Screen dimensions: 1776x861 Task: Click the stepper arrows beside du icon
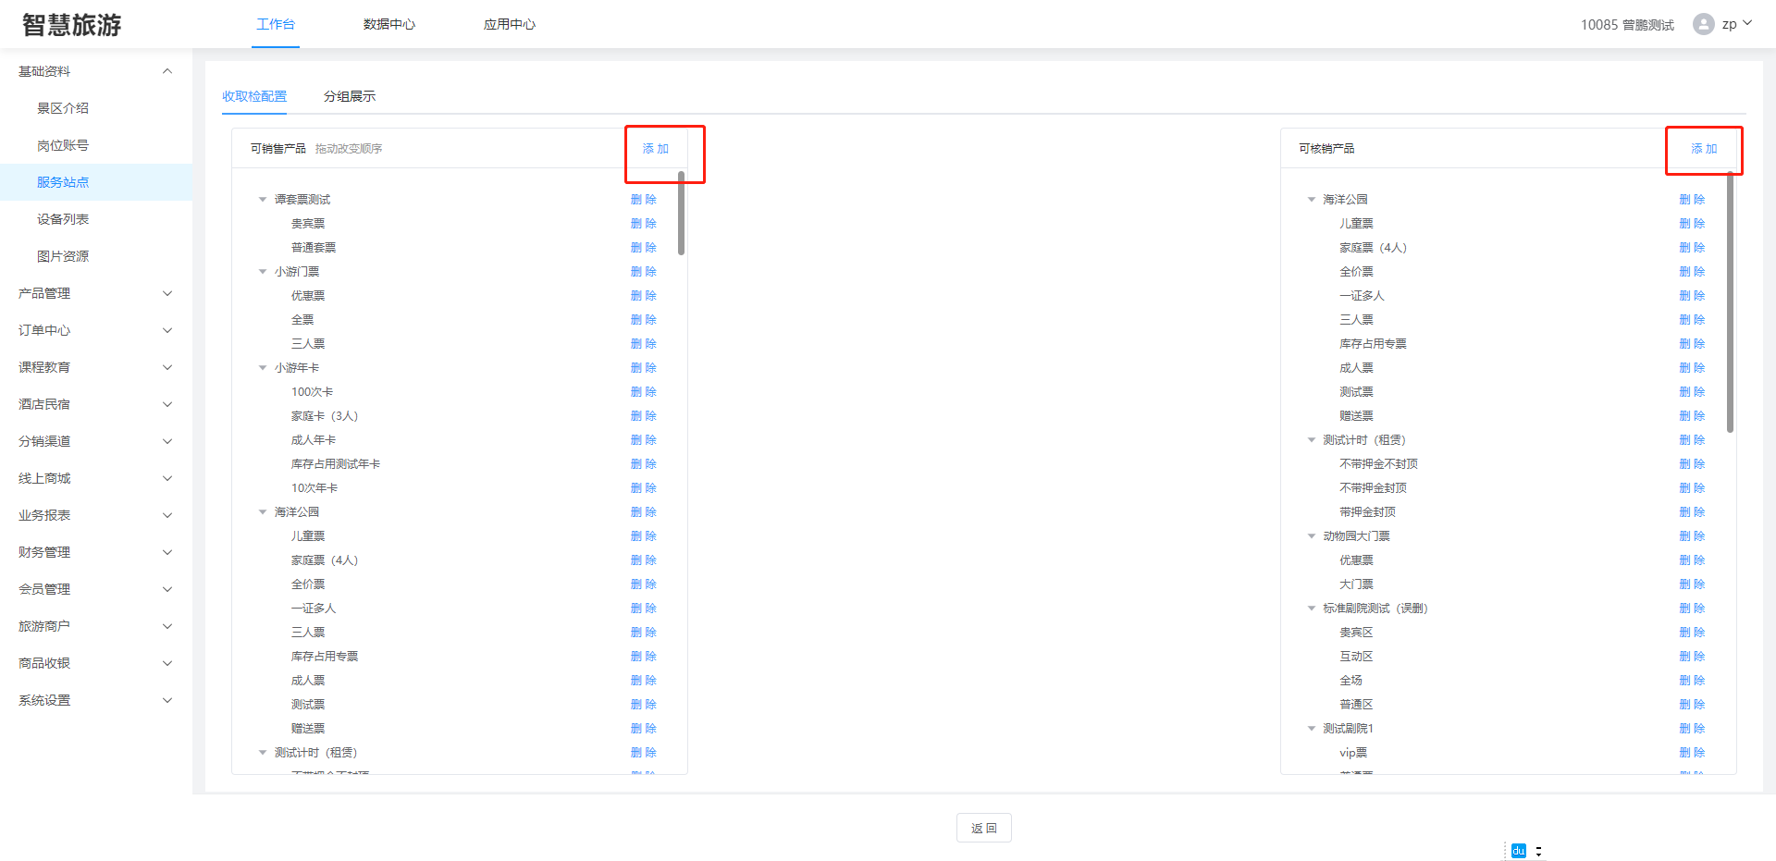1538,852
